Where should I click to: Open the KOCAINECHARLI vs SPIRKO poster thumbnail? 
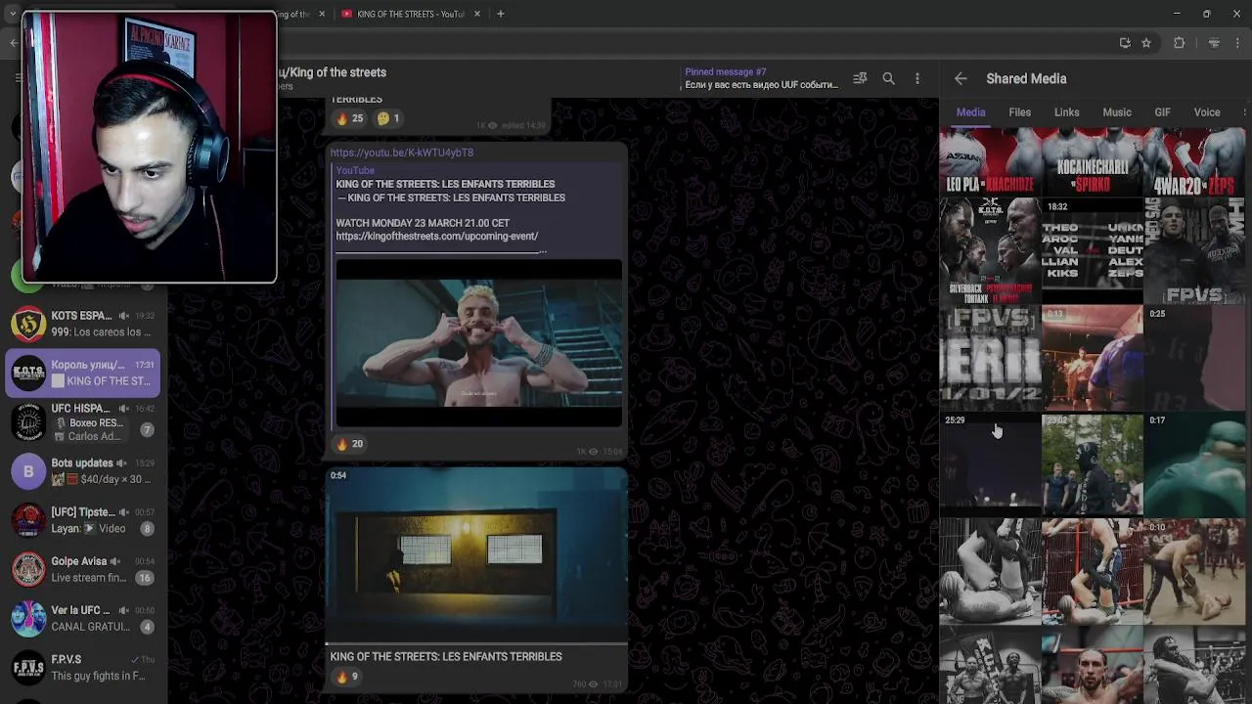(x=1092, y=161)
